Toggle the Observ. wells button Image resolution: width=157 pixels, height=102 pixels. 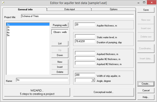coord(60,32)
